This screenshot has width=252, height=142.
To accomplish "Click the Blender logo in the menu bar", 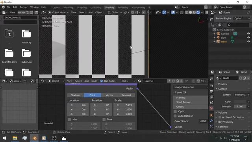I will pyautogui.click(x=4, y=7).
